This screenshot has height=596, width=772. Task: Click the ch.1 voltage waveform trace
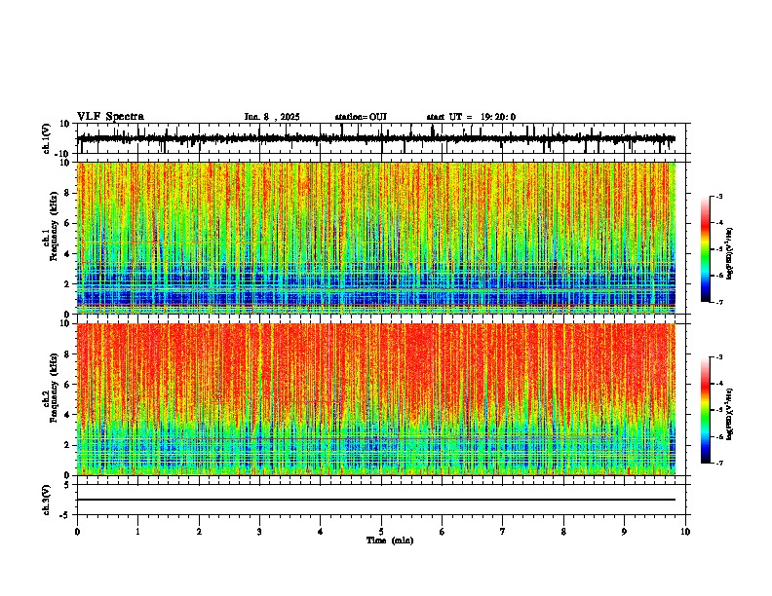tap(376, 139)
